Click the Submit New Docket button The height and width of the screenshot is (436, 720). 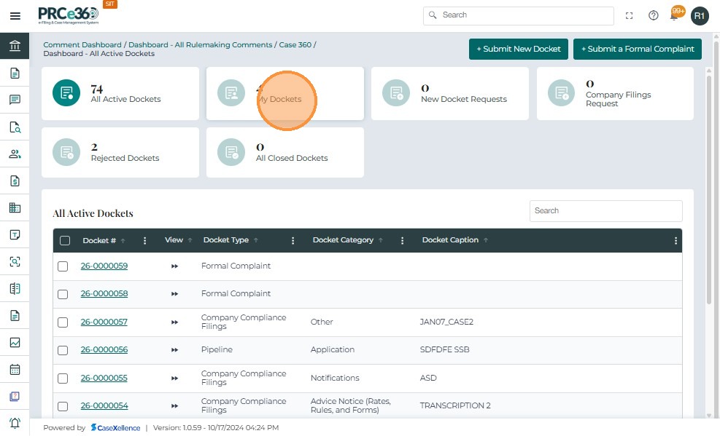pyautogui.click(x=518, y=49)
